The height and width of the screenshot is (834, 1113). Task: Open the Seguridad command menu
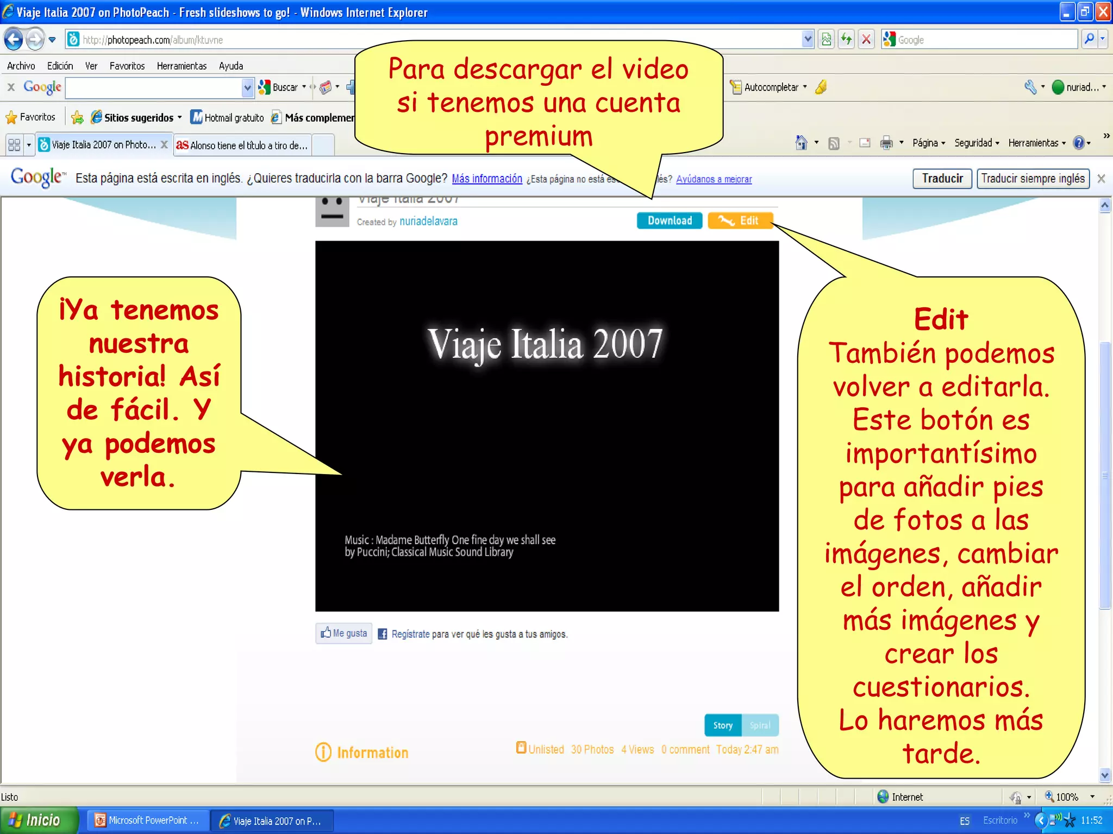(977, 143)
